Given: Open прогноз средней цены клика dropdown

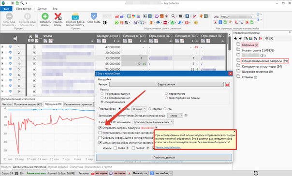Looking at the screenshot, I should 153,122.
